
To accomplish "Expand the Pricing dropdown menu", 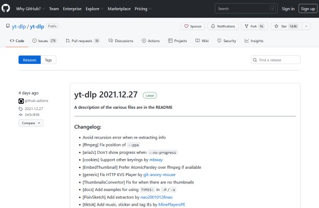I will 143,9.
